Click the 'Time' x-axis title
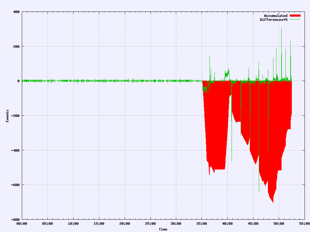The width and height of the screenshot is (310, 232). 163,229
